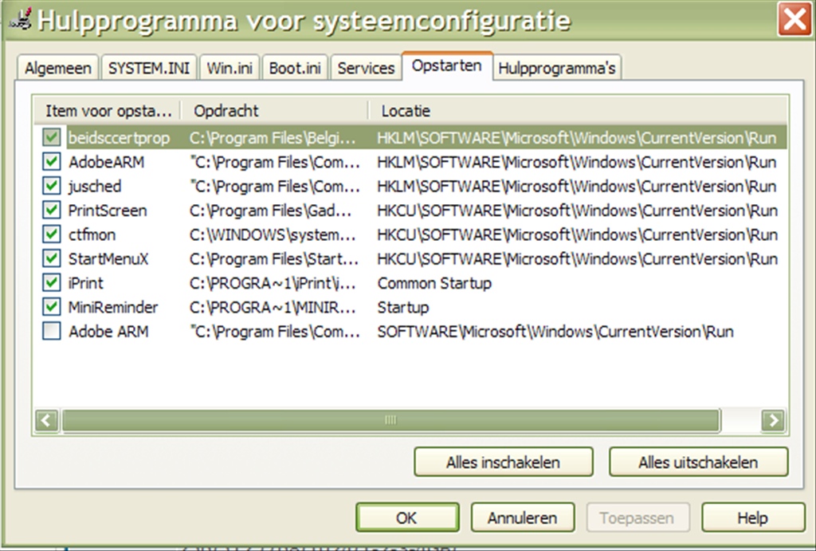Uncheck the AdobeARM startup item

(x=52, y=162)
